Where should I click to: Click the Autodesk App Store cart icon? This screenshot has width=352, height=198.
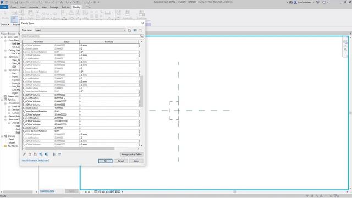click(318, 2)
